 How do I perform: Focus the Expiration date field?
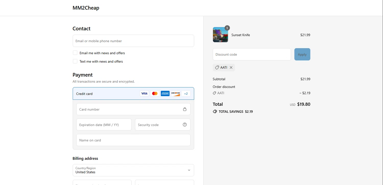click(104, 125)
